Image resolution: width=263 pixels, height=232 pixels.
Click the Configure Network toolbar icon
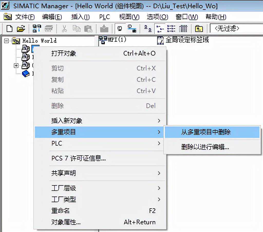pos(132,28)
